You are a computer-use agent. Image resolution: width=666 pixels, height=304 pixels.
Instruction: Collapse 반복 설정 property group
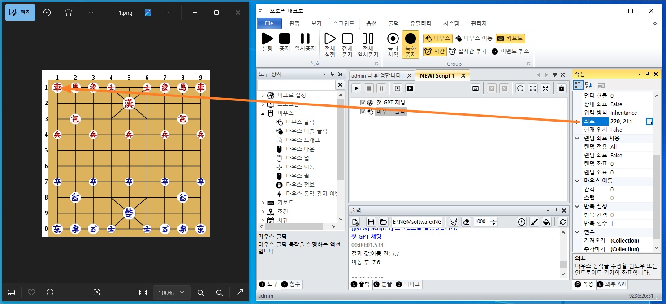pos(577,206)
